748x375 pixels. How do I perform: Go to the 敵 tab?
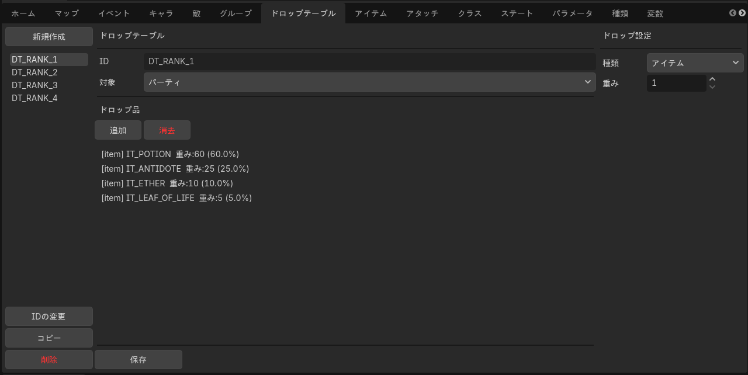pos(196,13)
